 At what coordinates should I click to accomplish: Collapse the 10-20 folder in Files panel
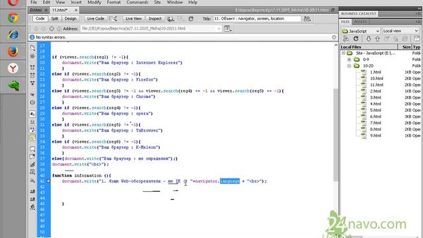click(349, 66)
